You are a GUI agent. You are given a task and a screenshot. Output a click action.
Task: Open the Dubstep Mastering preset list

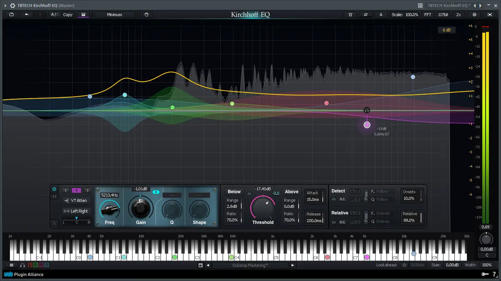pos(250,265)
